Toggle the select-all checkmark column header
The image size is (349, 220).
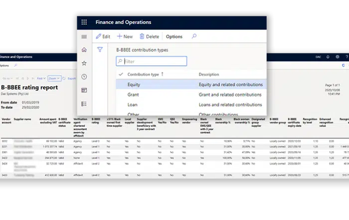pos(121,74)
